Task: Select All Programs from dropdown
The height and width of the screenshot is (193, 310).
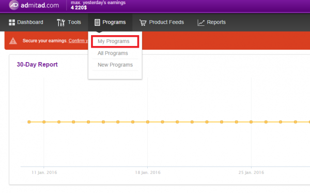Action: tap(113, 53)
